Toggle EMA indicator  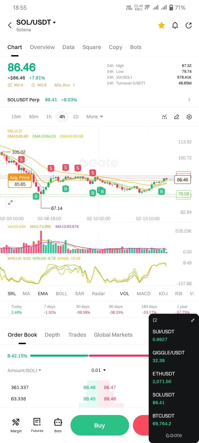click(43, 293)
